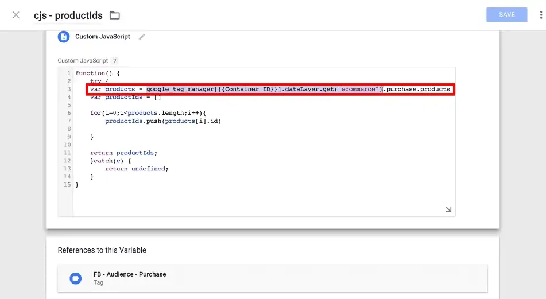Click the help question mark icon
The height and width of the screenshot is (299, 546).
(115, 61)
